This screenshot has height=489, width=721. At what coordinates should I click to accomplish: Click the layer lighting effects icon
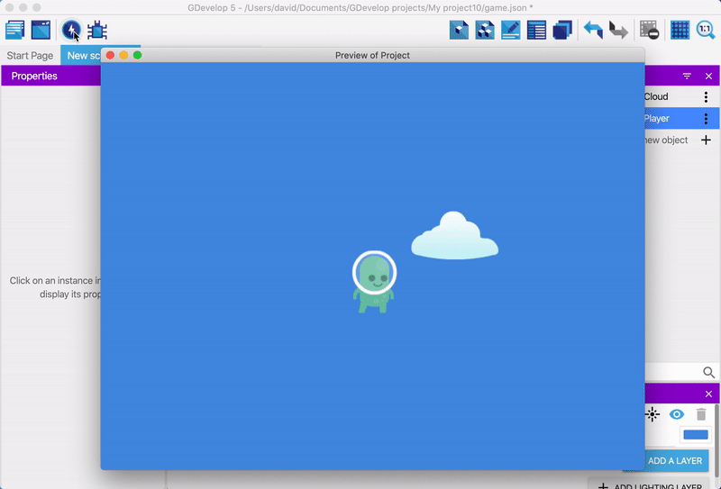[x=653, y=414]
